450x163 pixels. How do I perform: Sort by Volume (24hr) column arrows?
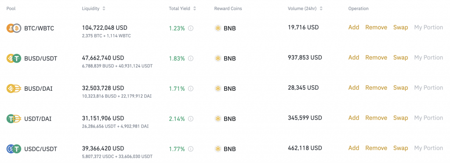click(321, 9)
